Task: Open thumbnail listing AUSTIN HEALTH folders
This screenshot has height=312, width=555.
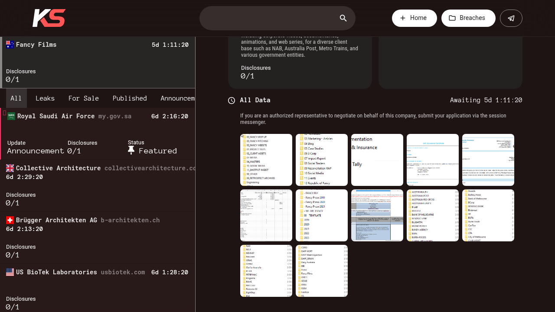Action: pos(433,215)
